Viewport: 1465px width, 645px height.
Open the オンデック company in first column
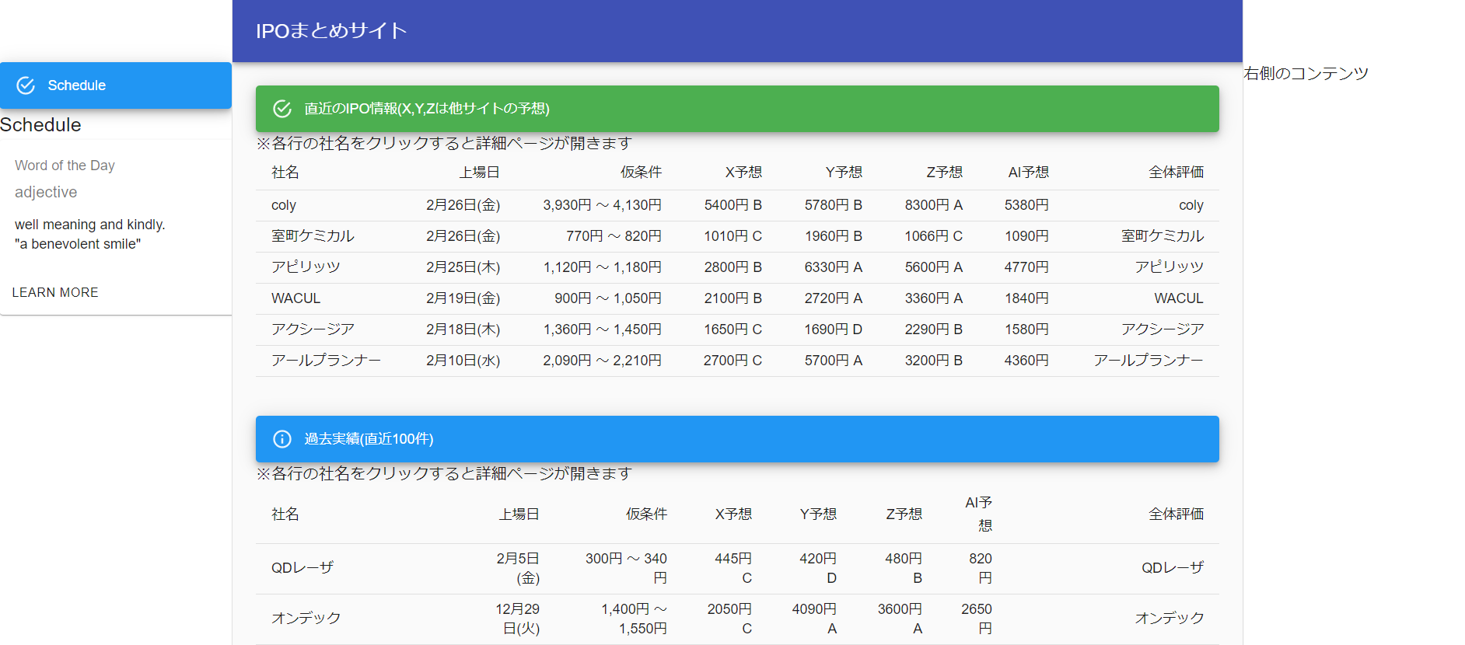(306, 619)
